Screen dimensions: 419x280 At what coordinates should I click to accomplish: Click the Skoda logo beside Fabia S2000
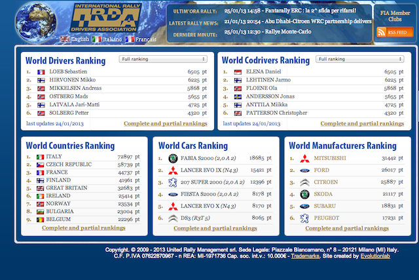click(x=173, y=159)
